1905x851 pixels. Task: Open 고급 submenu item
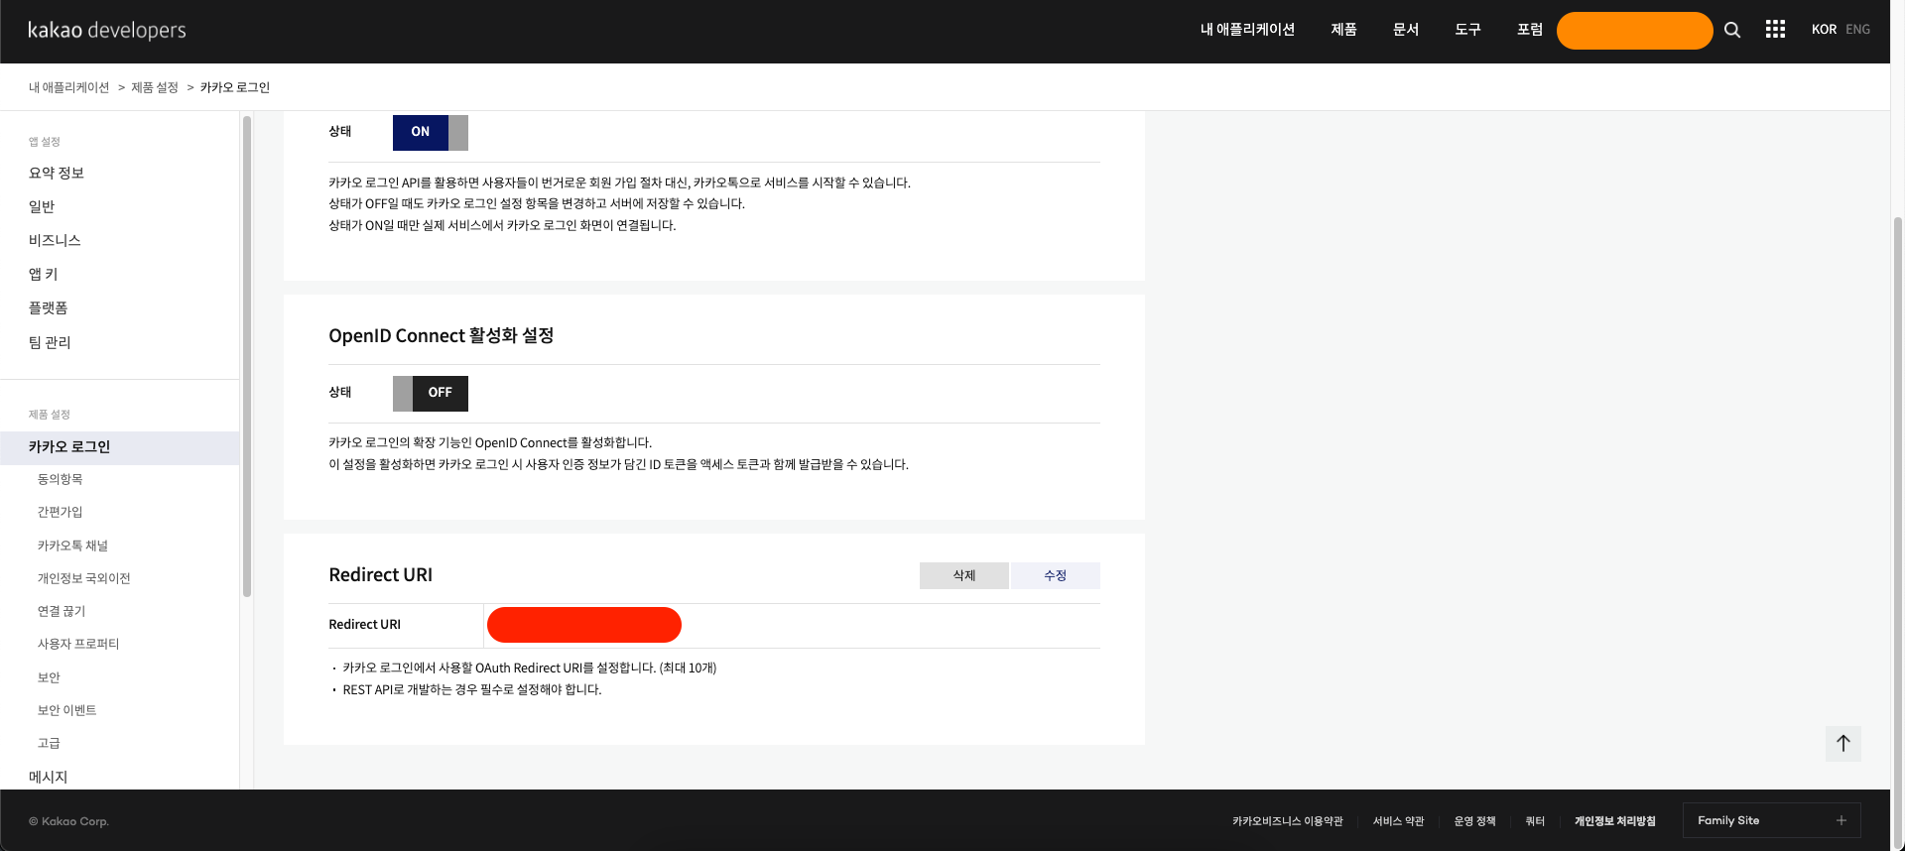tap(49, 743)
